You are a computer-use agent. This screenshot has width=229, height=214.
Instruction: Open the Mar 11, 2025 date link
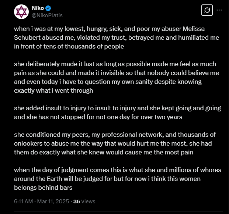pyautogui.click(x=53, y=201)
